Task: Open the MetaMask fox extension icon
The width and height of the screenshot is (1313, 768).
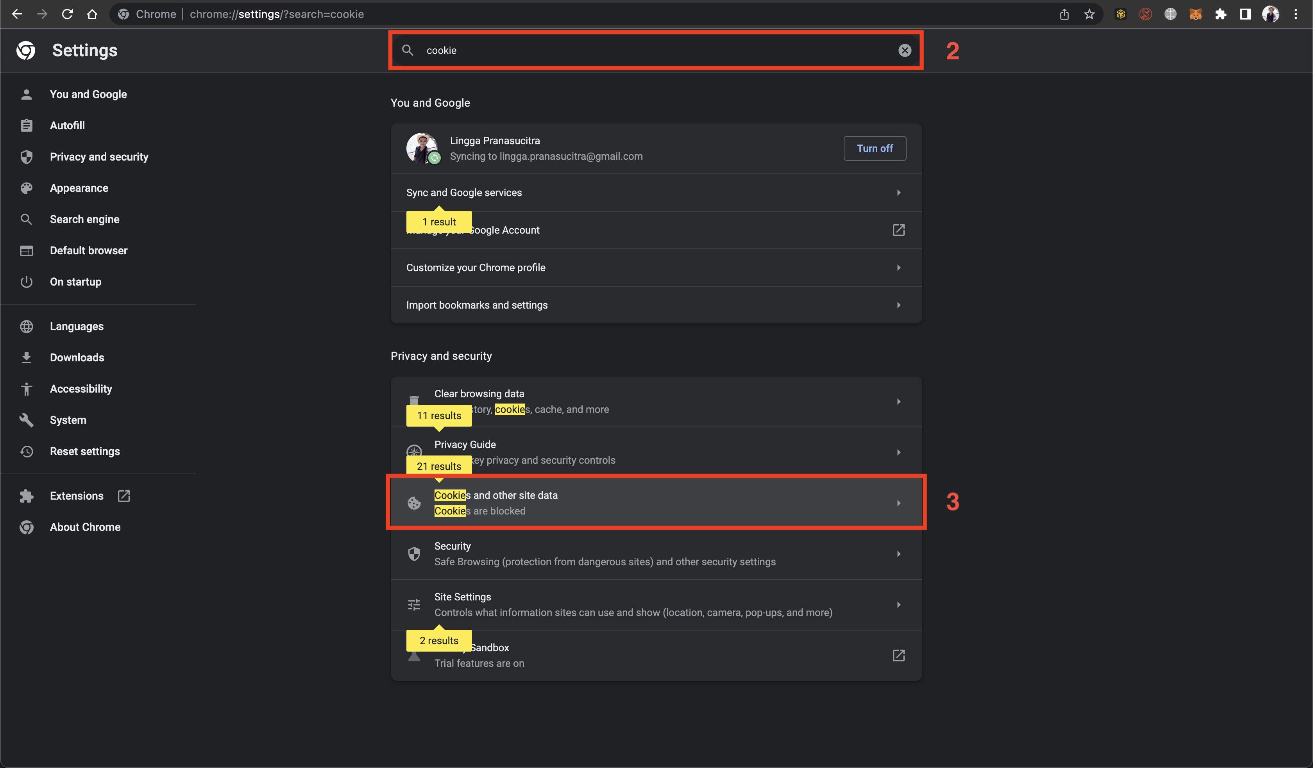Action: pos(1195,14)
